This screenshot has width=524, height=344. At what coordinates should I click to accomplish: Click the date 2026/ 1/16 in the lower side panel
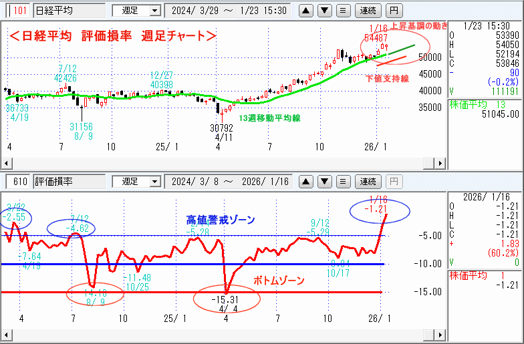[487, 196]
